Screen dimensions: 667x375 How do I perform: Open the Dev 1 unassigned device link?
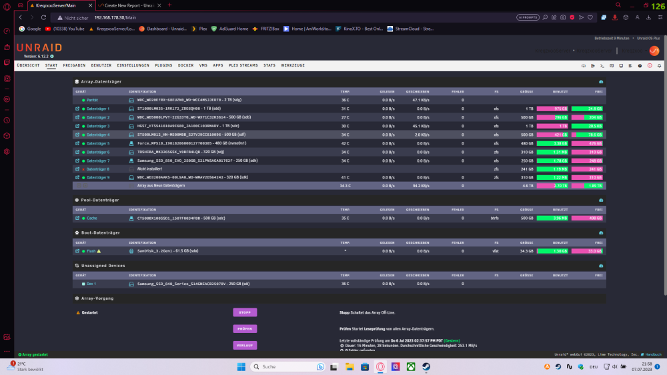(x=91, y=284)
